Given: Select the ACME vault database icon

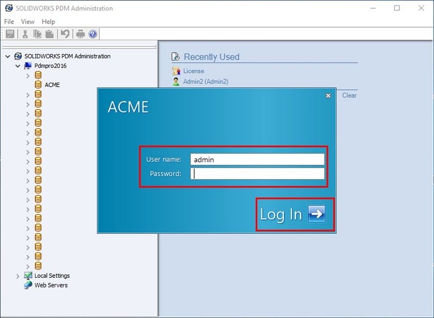Looking at the screenshot, I should pyautogui.click(x=38, y=85).
